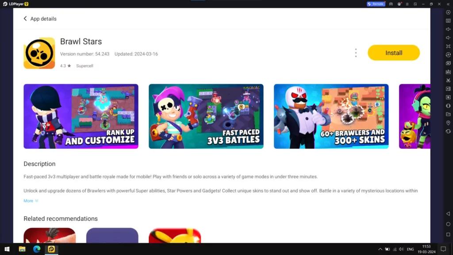453x255 pixels.
Task: Install the Brawl Stars app
Action: coord(393,53)
